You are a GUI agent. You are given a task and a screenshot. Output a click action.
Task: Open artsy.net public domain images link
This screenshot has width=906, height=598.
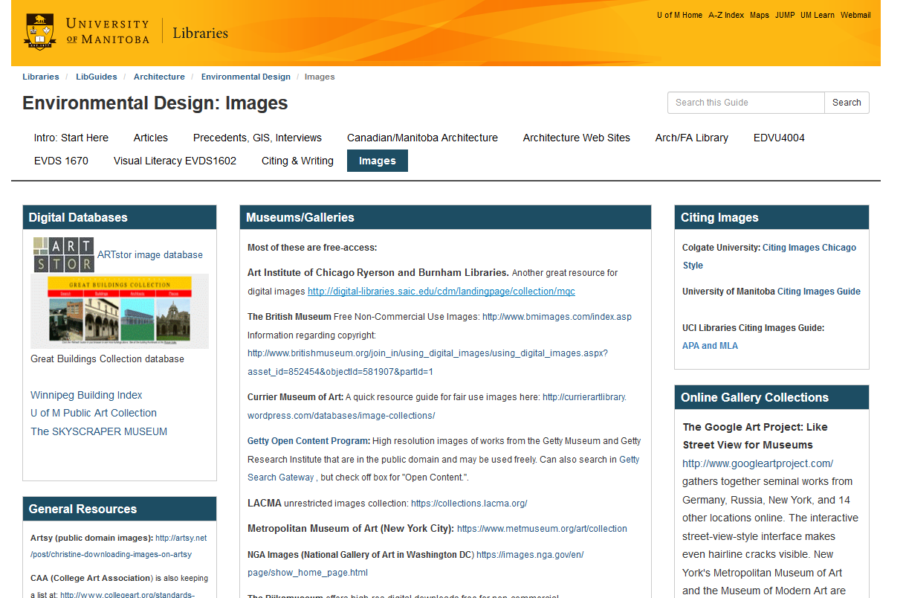(x=119, y=546)
